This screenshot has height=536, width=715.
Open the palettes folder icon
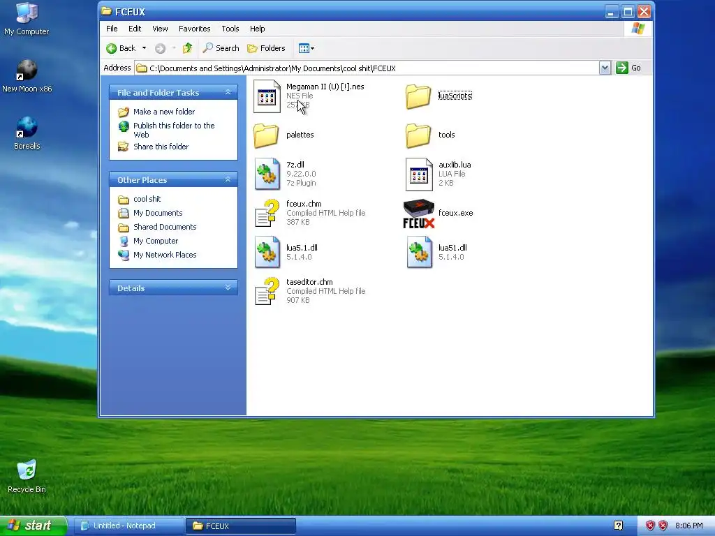266,135
